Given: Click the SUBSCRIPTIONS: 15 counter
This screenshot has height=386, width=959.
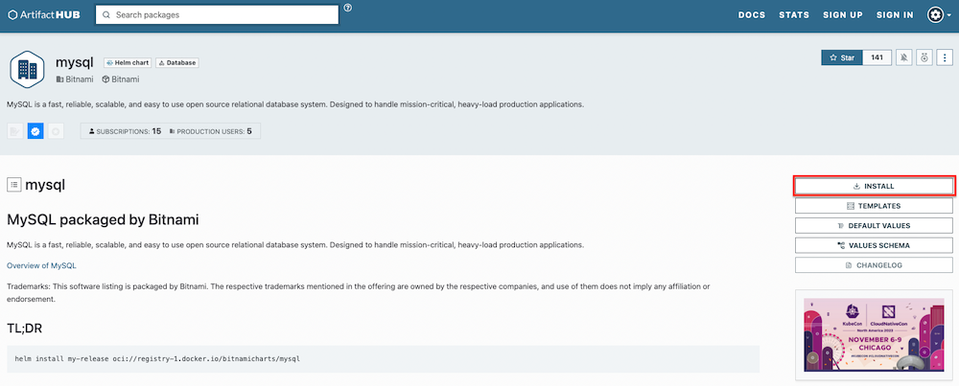Looking at the screenshot, I should (x=126, y=131).
